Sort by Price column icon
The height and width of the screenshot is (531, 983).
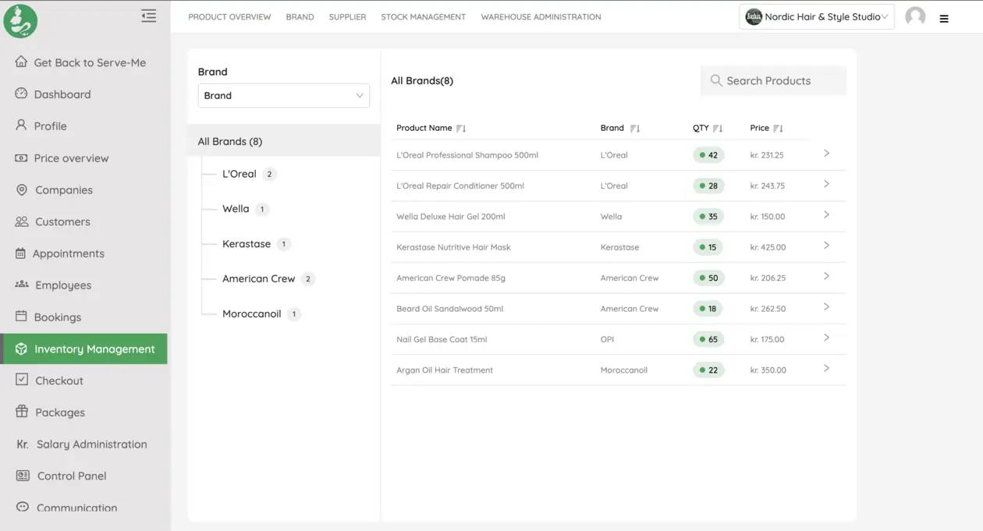coord(778,129)
